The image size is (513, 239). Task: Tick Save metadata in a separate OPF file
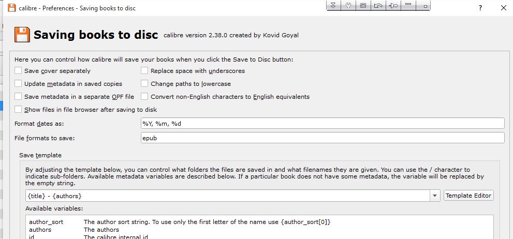click(x=19, y=97)
